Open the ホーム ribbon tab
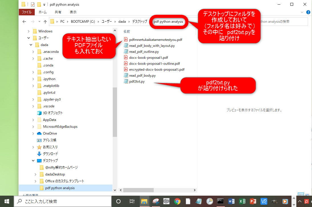 coord(43,12)
